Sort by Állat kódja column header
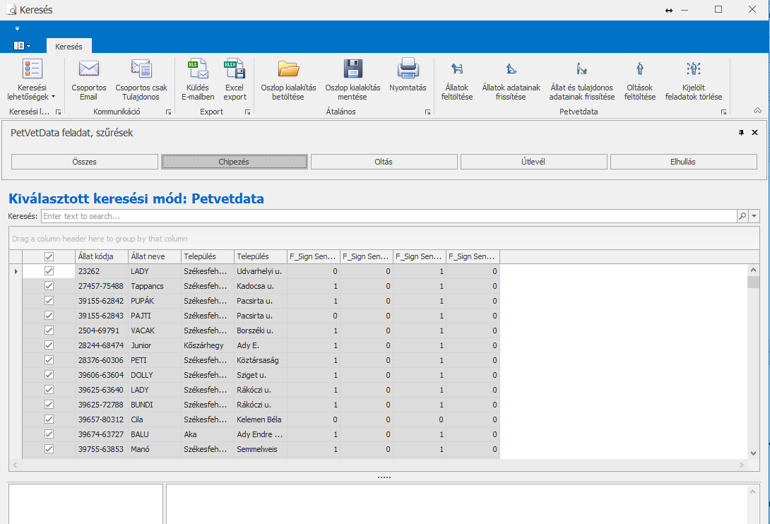This screenshot has height=524, width=770. point(102,256)
